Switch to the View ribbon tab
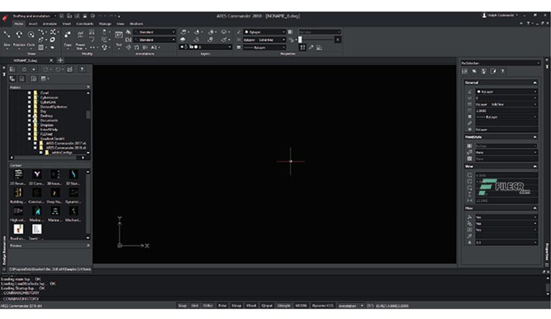The image size is (551, 319). click(x=120, y=24)
